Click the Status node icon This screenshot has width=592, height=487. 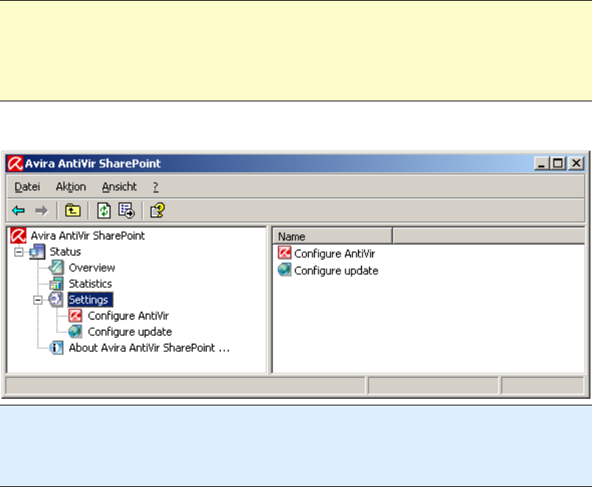pyautogui.click(x=38, y=252)
